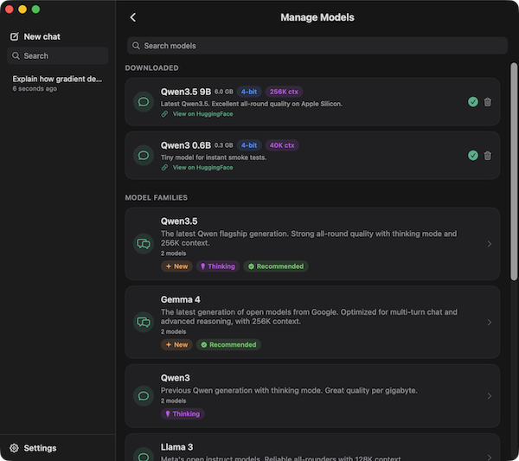519x461 pixels.
Task: Click '6 seconds ago' timestamp
Action: (35, 89)
